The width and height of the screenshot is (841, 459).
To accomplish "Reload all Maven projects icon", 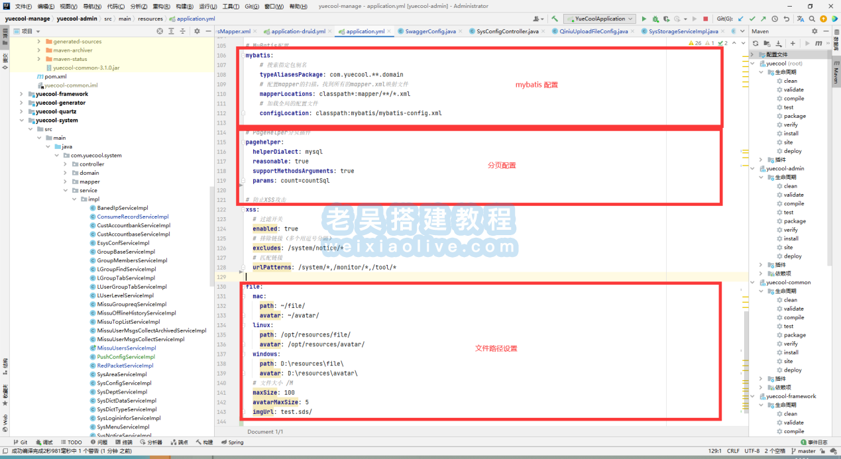I will pos(755,43).
